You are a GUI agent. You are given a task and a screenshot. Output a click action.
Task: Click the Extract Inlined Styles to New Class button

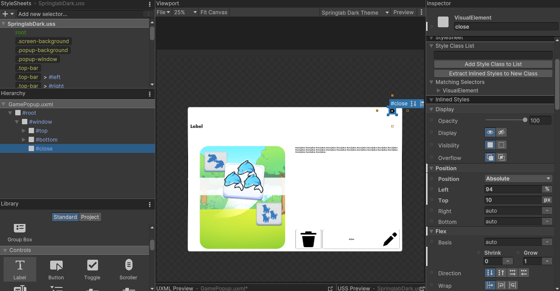tap(493, 73)
